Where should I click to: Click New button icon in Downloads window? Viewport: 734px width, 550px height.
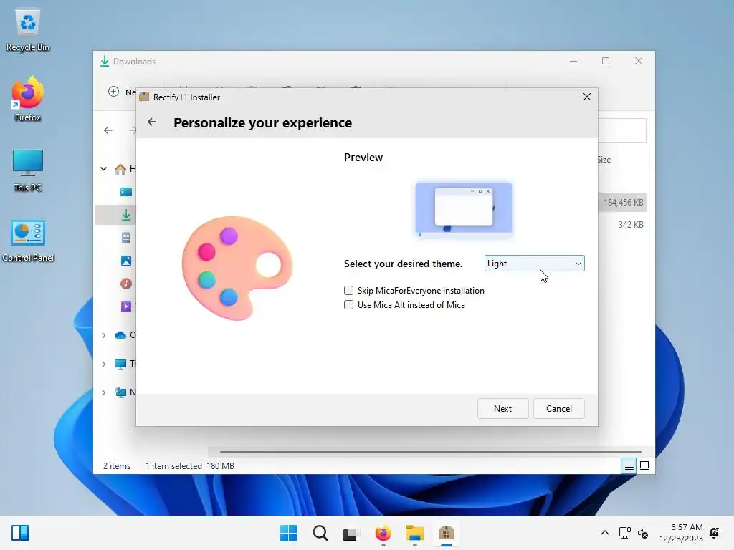coord(114,92)
